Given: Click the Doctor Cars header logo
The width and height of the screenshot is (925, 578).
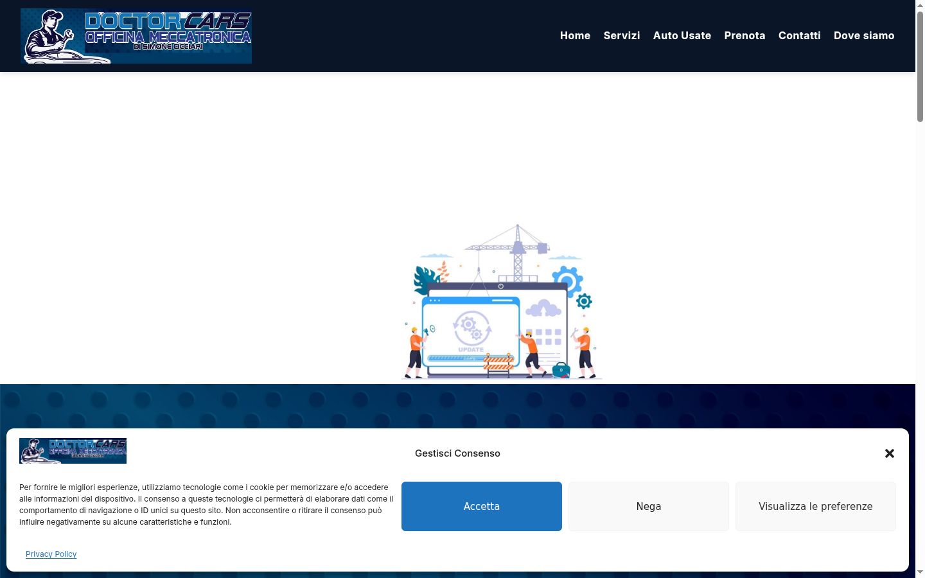Looking at the screenshot, I should (136, 36).
